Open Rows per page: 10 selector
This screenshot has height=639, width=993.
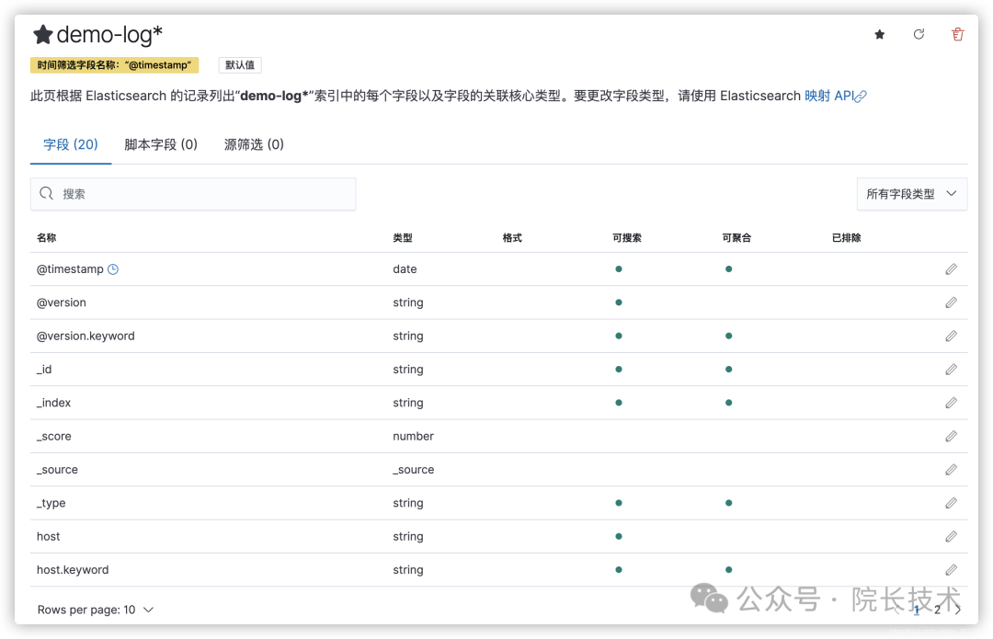point(95,610)
